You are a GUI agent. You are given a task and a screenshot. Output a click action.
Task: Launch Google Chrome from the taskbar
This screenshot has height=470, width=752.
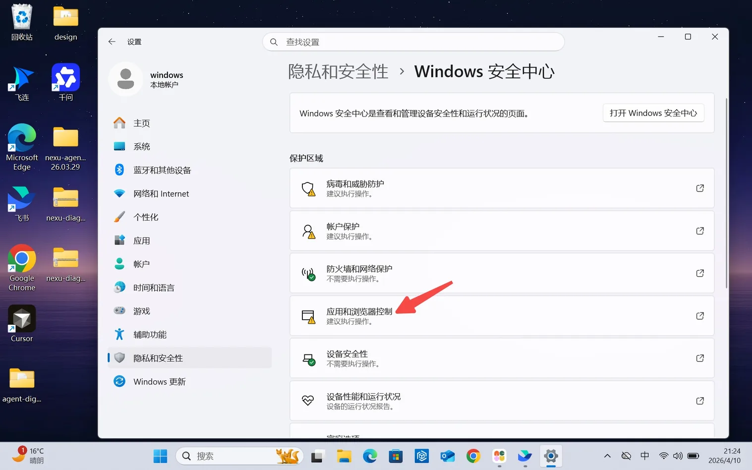pos(473,456)
